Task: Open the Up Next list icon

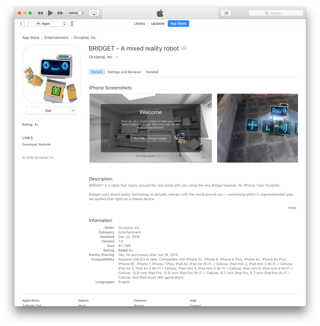Action: coord(226,13)
